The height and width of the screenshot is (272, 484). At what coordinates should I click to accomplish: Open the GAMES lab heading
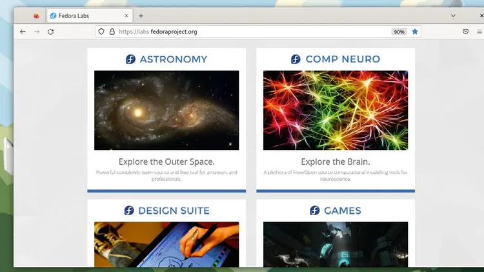coord(342,211)
